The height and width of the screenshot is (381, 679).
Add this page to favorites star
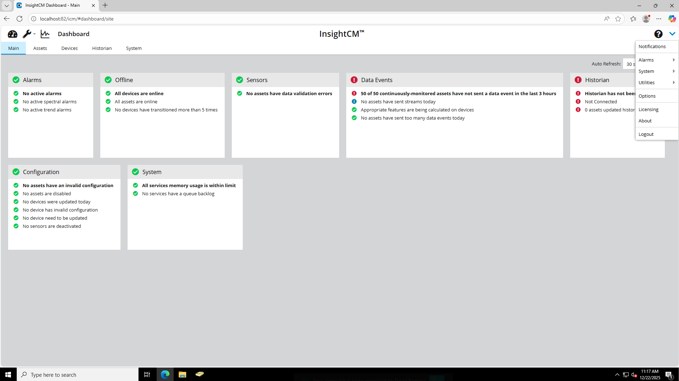618,19
